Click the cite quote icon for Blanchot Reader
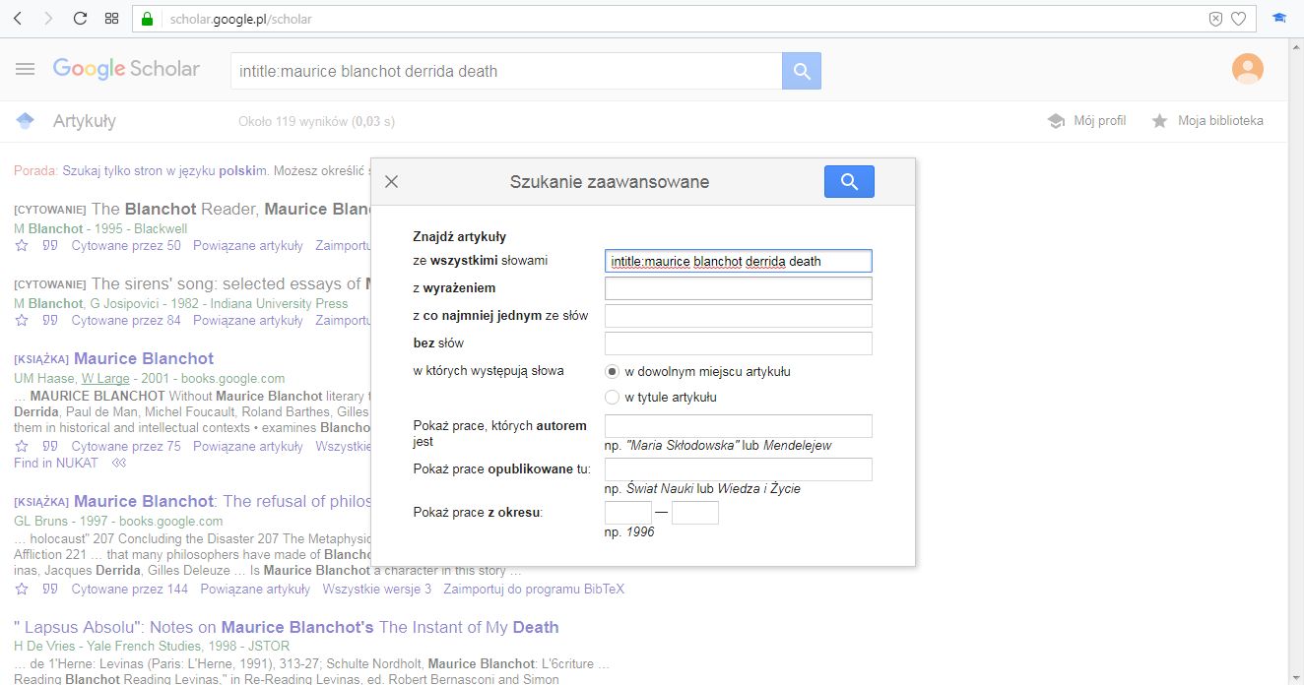This screenshot has height=685, width=1304. (49, 245)
